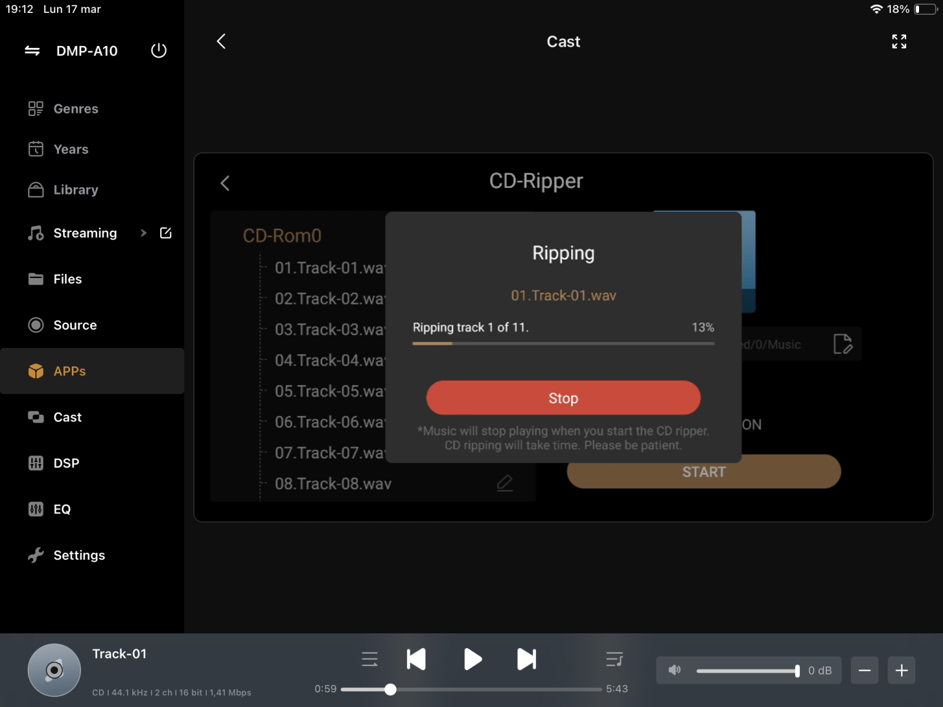
Task: Click the album cover thumbnail behind the dialog
Action: point(748,261)
